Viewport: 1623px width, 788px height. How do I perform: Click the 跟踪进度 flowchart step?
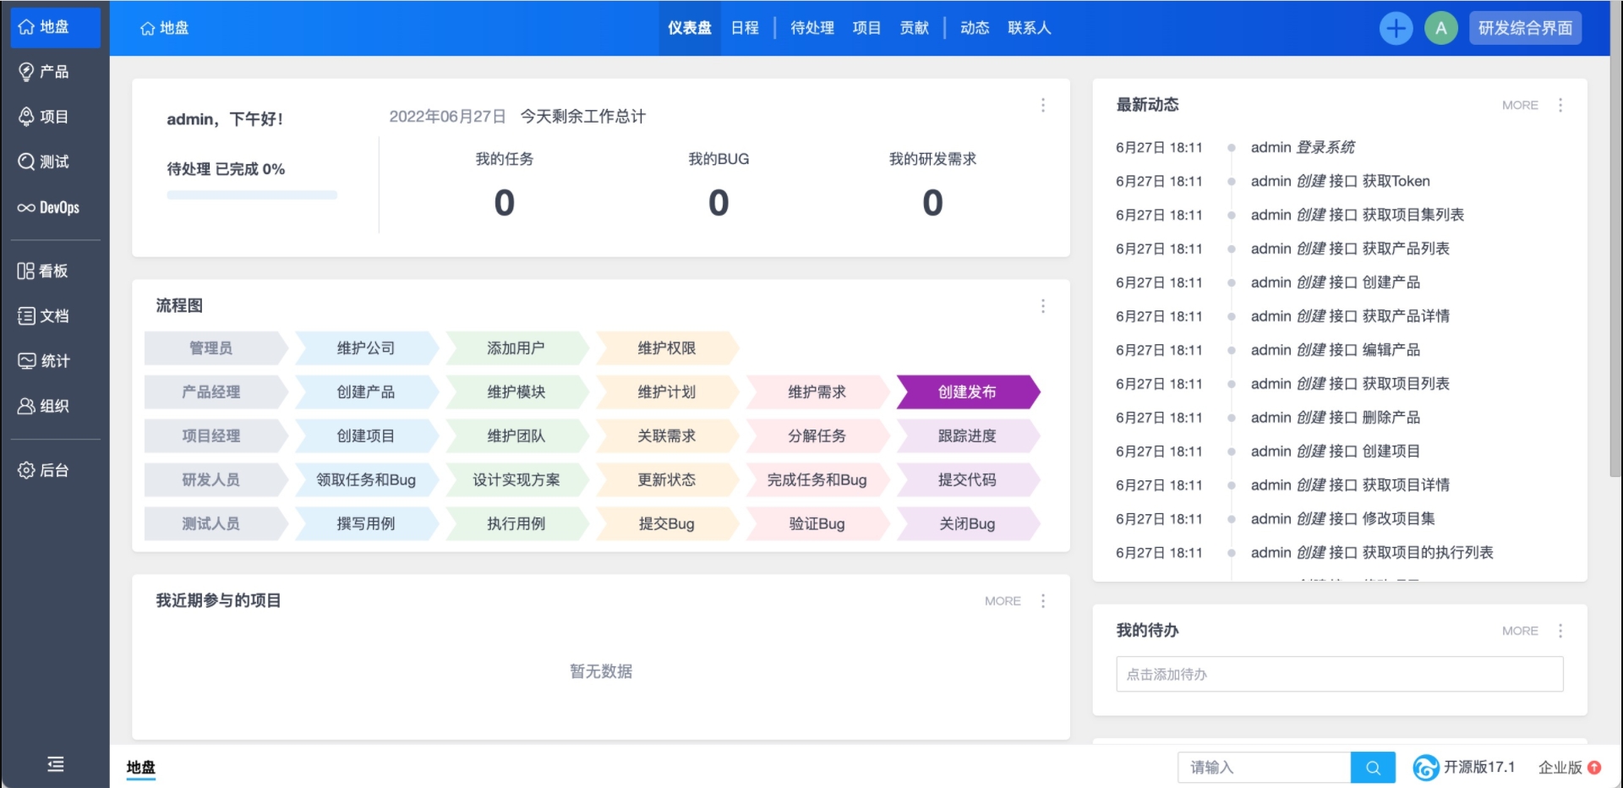point(968,435)
